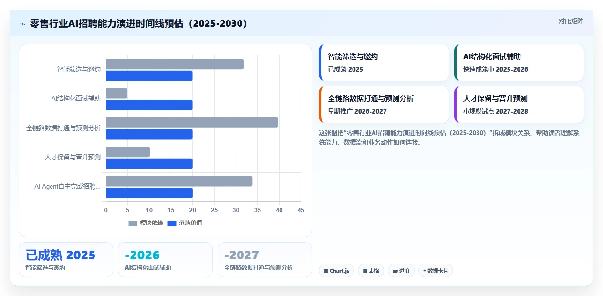Click the AI结构化面试辅助 axis label
The height and width of the screenshot is (296, 603).
76,98
